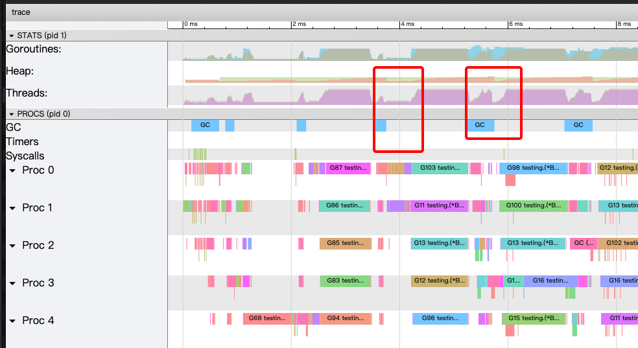Select G102 testing slice on Proc 2
The width and height of the screenshot is (638, 348).
(x=618, y=243)
